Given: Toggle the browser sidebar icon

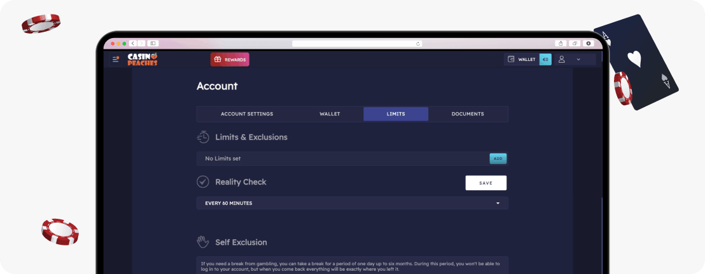Looking at the screenshot, I should (153, 44).
